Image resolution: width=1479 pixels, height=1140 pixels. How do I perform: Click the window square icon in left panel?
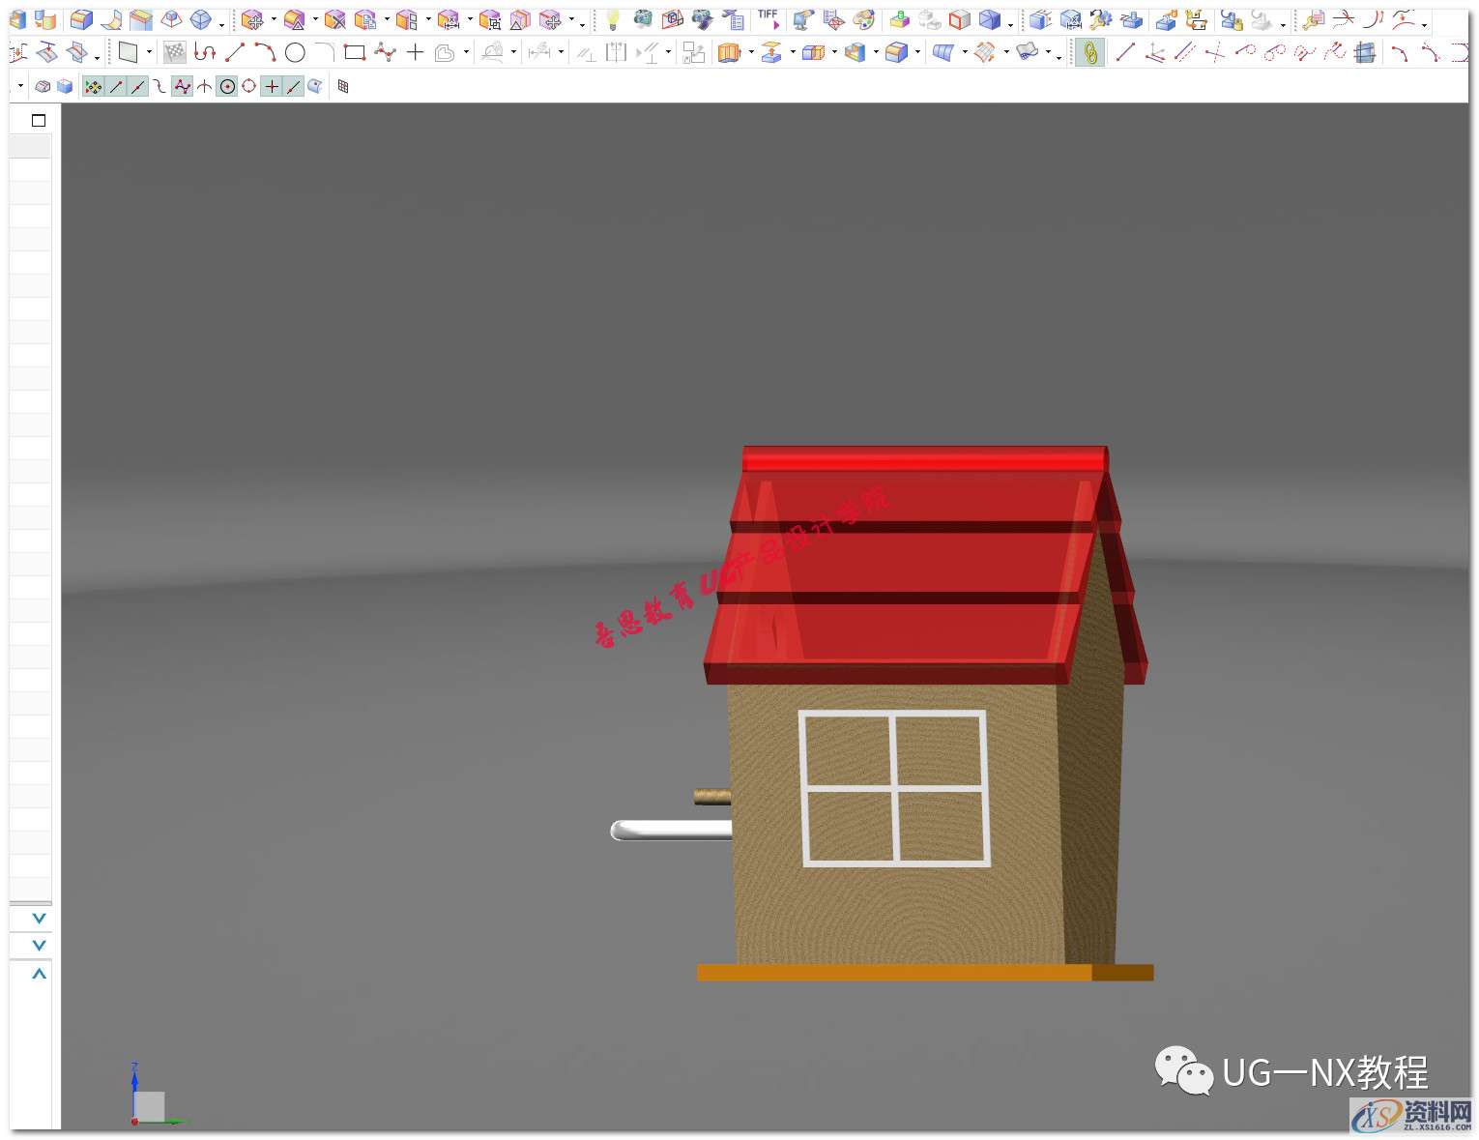39,121
